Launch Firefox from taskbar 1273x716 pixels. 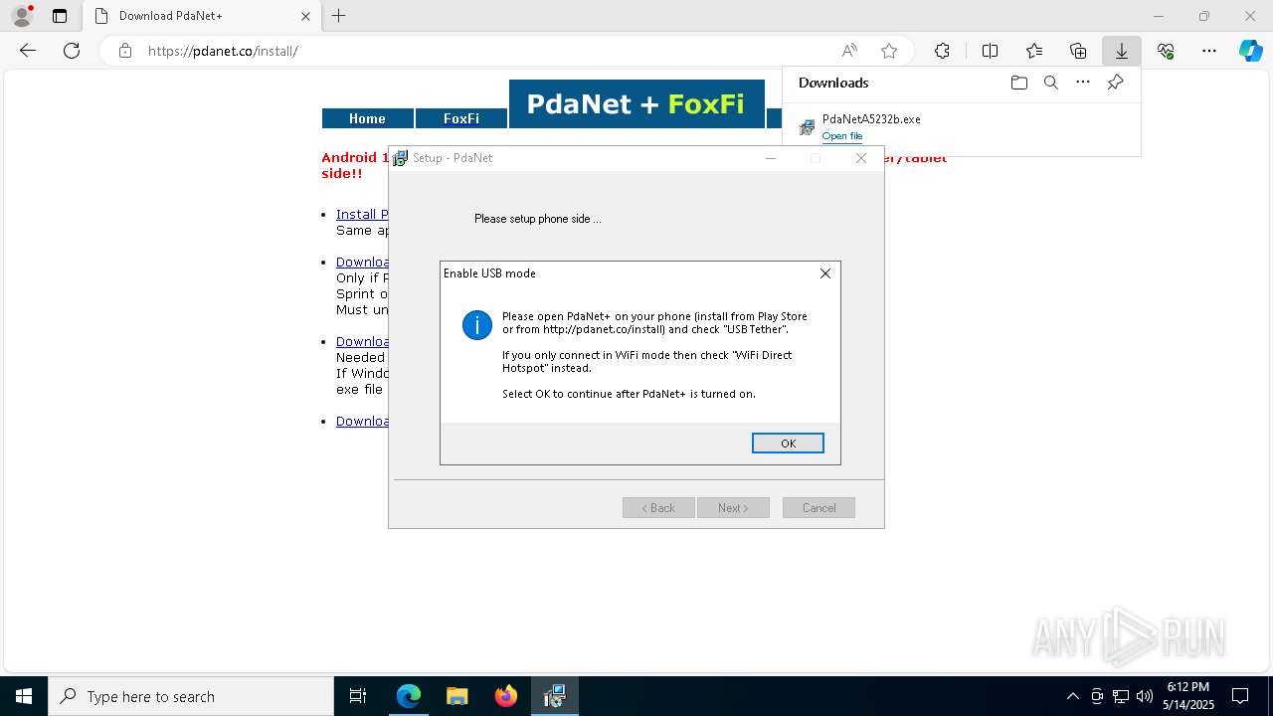tap(506, 696)
